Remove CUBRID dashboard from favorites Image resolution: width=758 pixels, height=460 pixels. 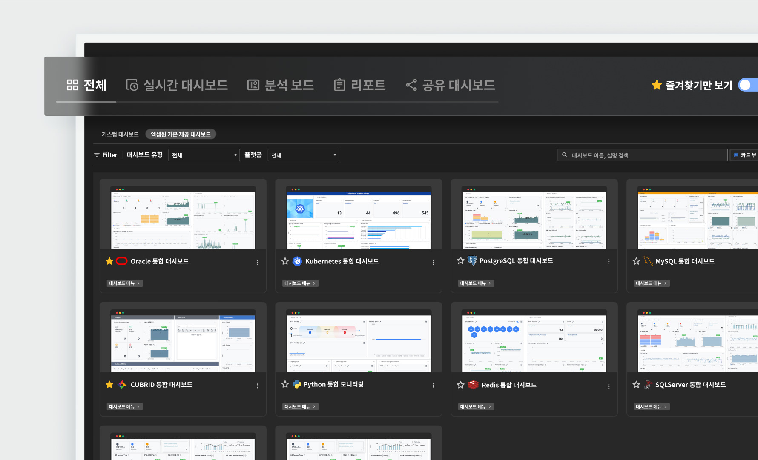click(109, 385)
